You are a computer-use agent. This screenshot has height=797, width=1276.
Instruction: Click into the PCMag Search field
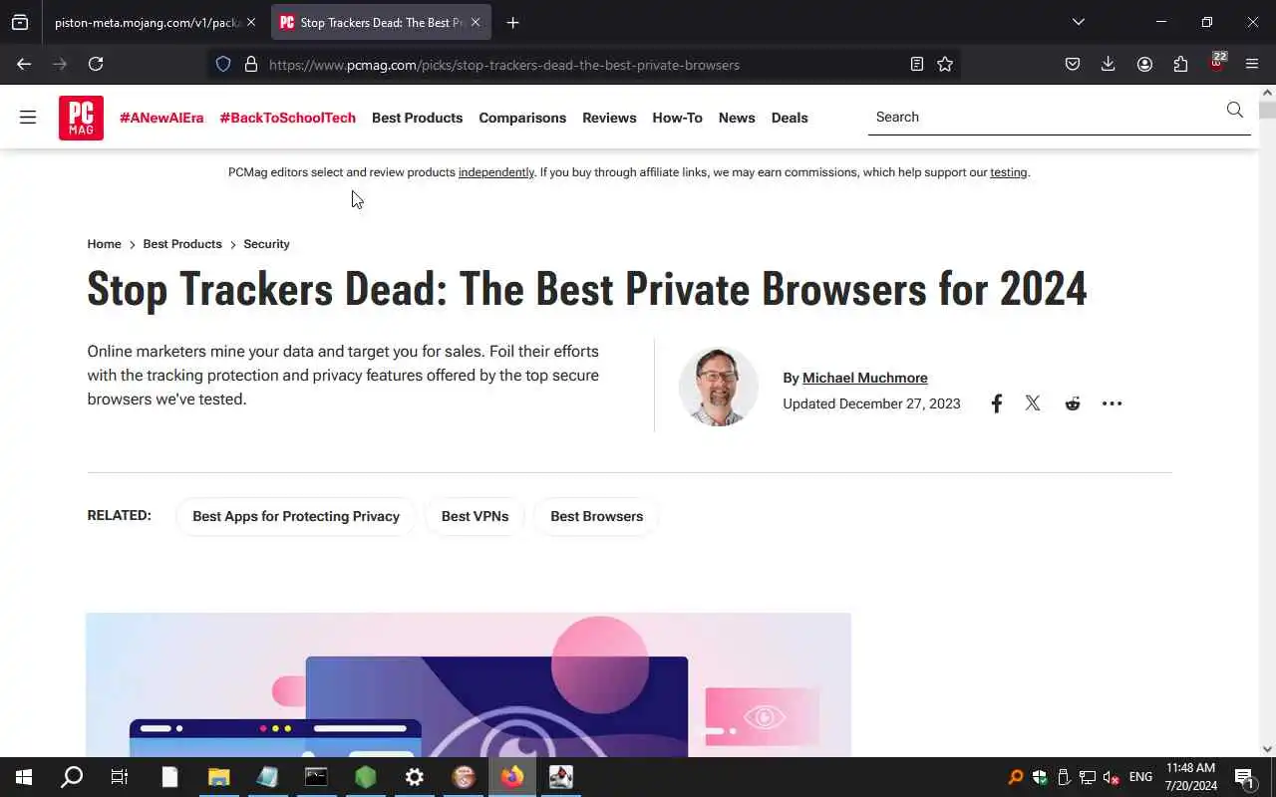click(1045, 117)
